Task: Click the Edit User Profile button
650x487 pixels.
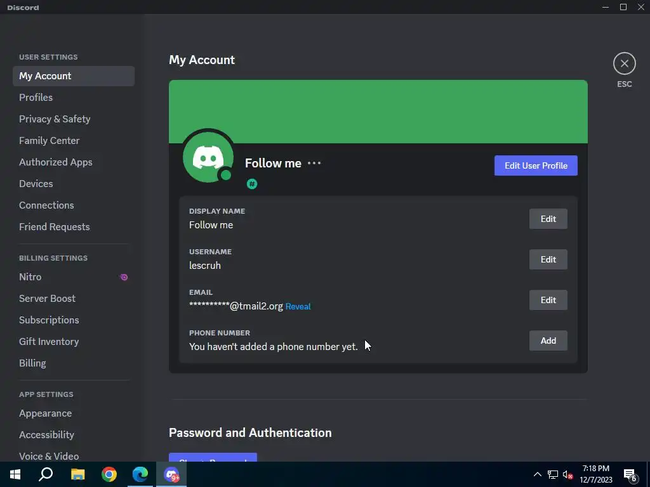Action: click(x=536, y=166)
